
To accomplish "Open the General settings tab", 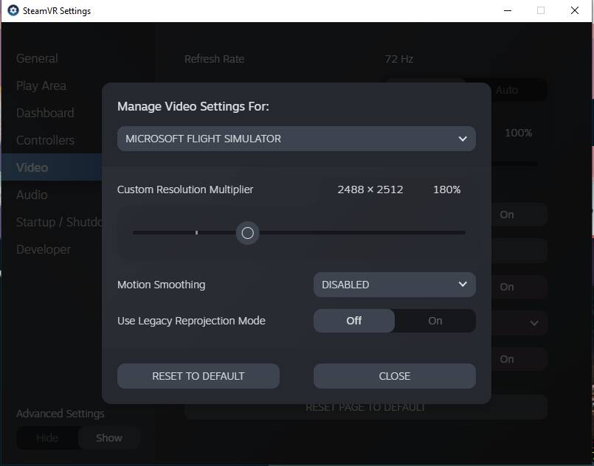I will (37, 58).
